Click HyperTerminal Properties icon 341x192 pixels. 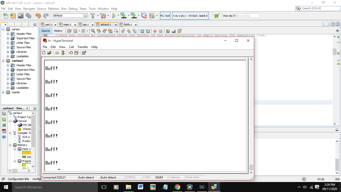[x=84, y=53]
